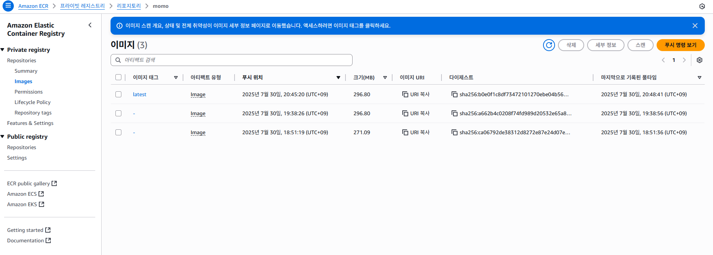This screenshot has width=713, height=255.
Task: Check the box for 18:51:19 image row
Action: coord(118,132)
